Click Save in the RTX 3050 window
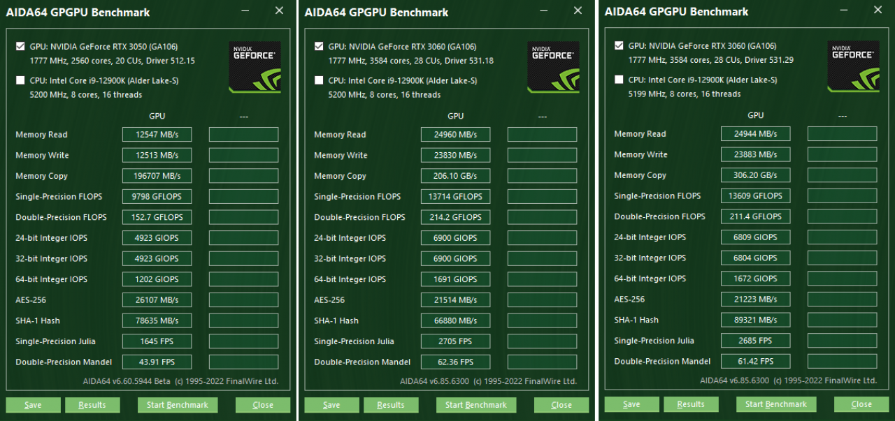 (33, 405)
